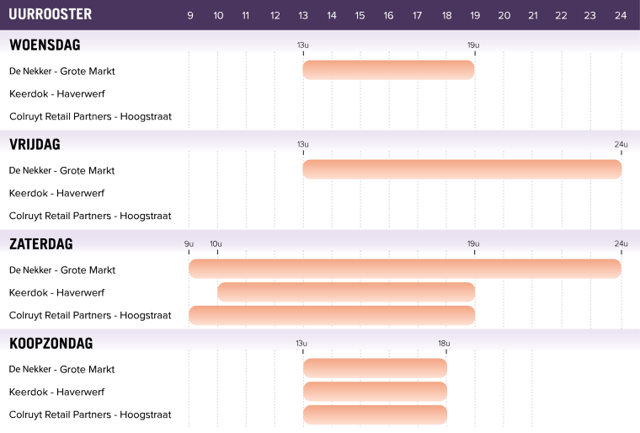Click Koopzondag's Keerdok - Haverwerf bar
The height and width of the screenshot is (433, 640).
click(375, 392)
